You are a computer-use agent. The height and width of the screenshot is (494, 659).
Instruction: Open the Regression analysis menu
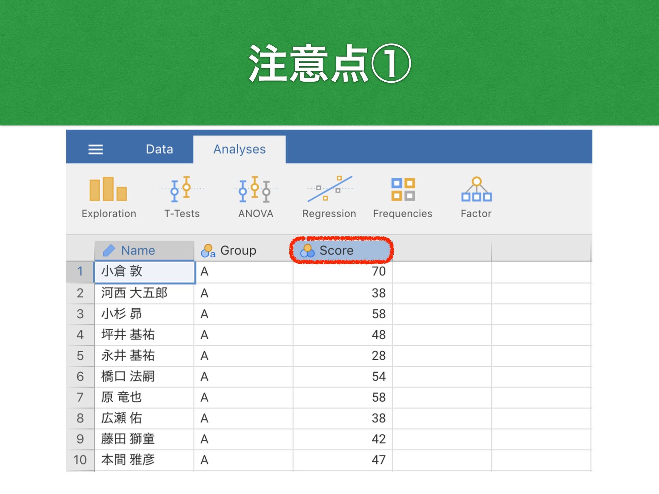pos(329,197)
